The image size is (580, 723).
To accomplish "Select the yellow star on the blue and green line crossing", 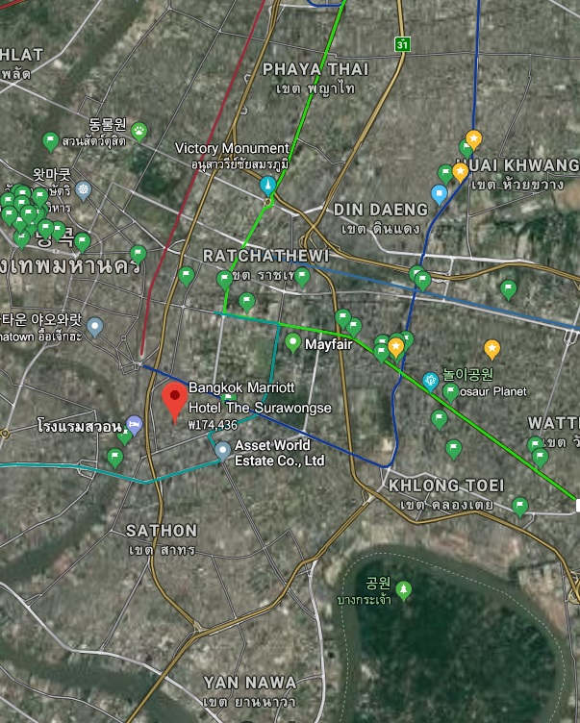I will (x=396, y=348).
